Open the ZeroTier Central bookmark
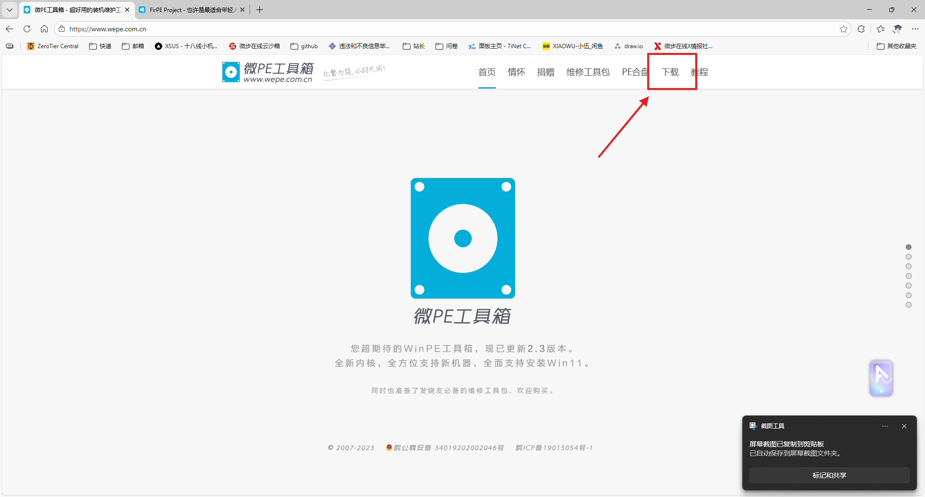The image size is (925, 497). tap(53, 46)
